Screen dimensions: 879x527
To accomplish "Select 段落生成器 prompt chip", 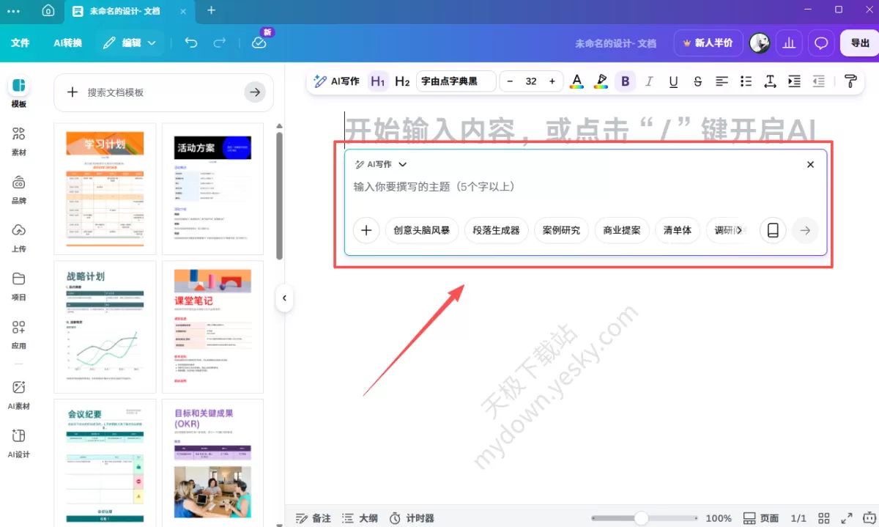I will coord(496,230).
